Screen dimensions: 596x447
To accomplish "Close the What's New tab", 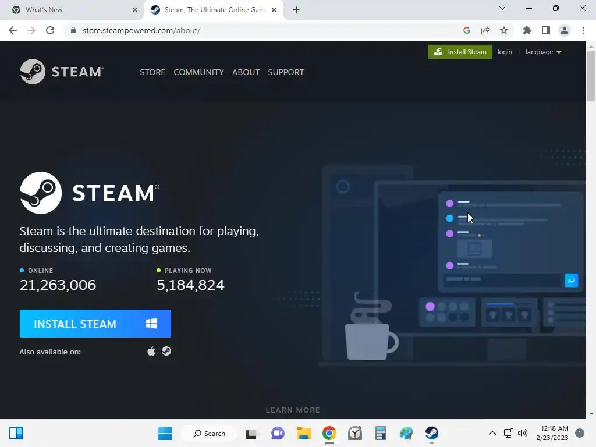I will tap(135, 10).
